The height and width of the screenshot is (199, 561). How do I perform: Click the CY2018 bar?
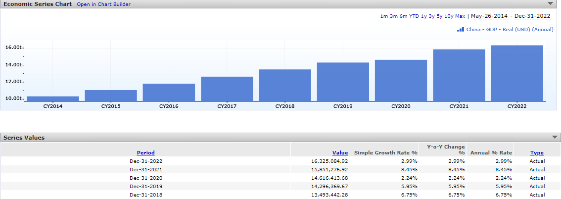point(285,85)
